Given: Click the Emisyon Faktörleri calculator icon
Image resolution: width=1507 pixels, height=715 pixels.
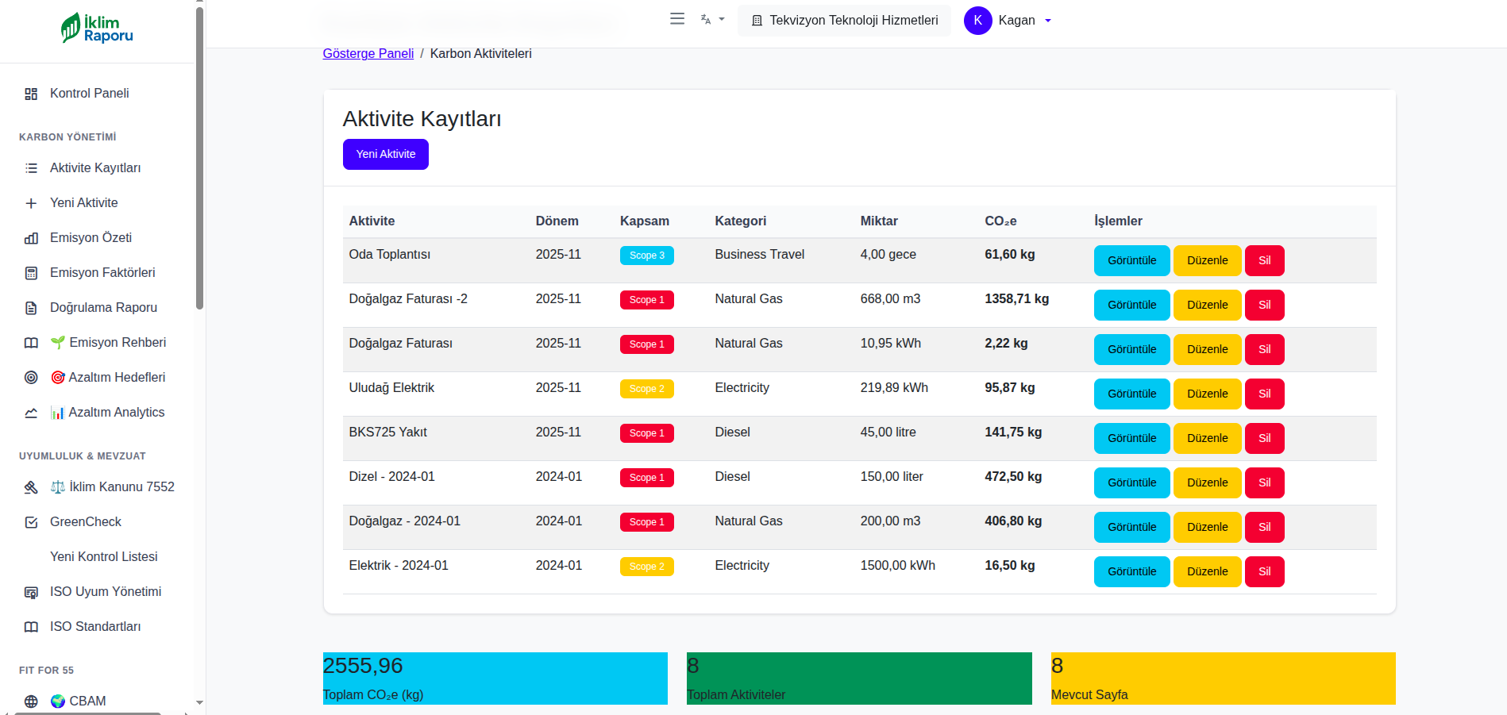Looking at the screenshot, I should pos(31,273).
